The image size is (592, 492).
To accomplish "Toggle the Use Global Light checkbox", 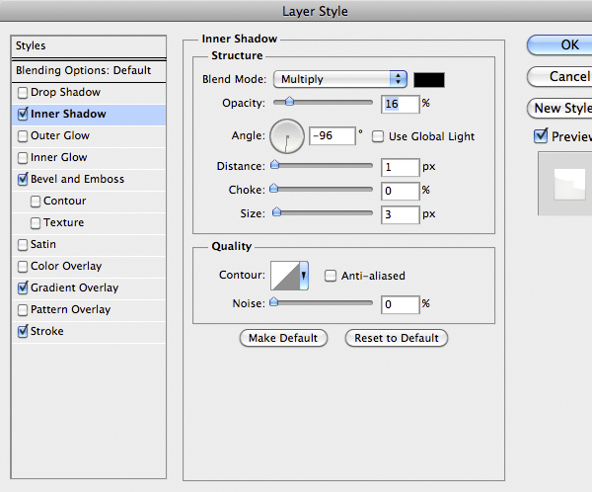I will [x=378, y=136].
